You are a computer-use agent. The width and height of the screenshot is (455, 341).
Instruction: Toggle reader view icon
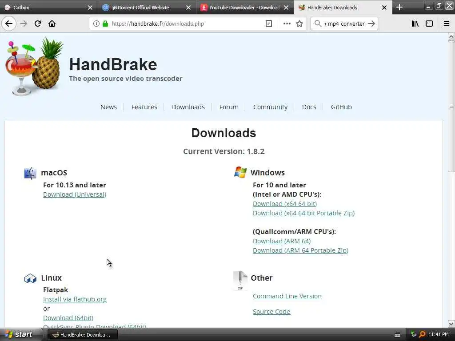(x=269, y=24)
